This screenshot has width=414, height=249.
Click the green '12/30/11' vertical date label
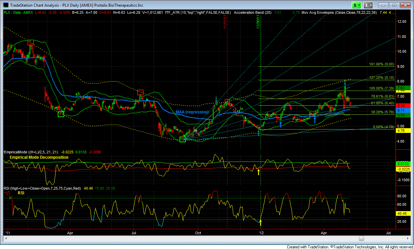click(259, 22)
